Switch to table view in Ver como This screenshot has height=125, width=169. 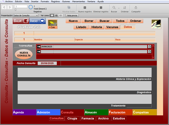pos(61,16)
